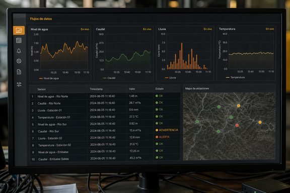290x193 pixels.
Task: Click the OK status of Temperatura - Estación 02
Action: click(x=160, y=144)
